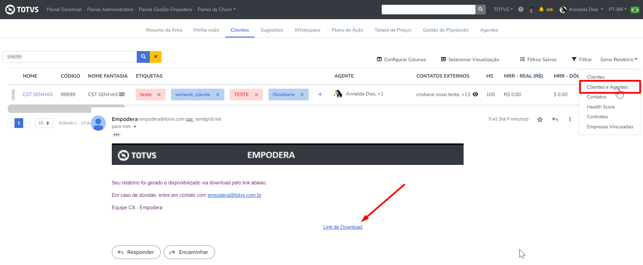Star the Empodera email
The height and width of the screenshot is (265, 643).
(x=540, y=119)
